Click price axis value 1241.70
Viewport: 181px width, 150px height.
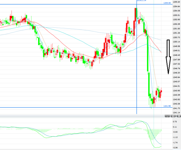[176, 108]
